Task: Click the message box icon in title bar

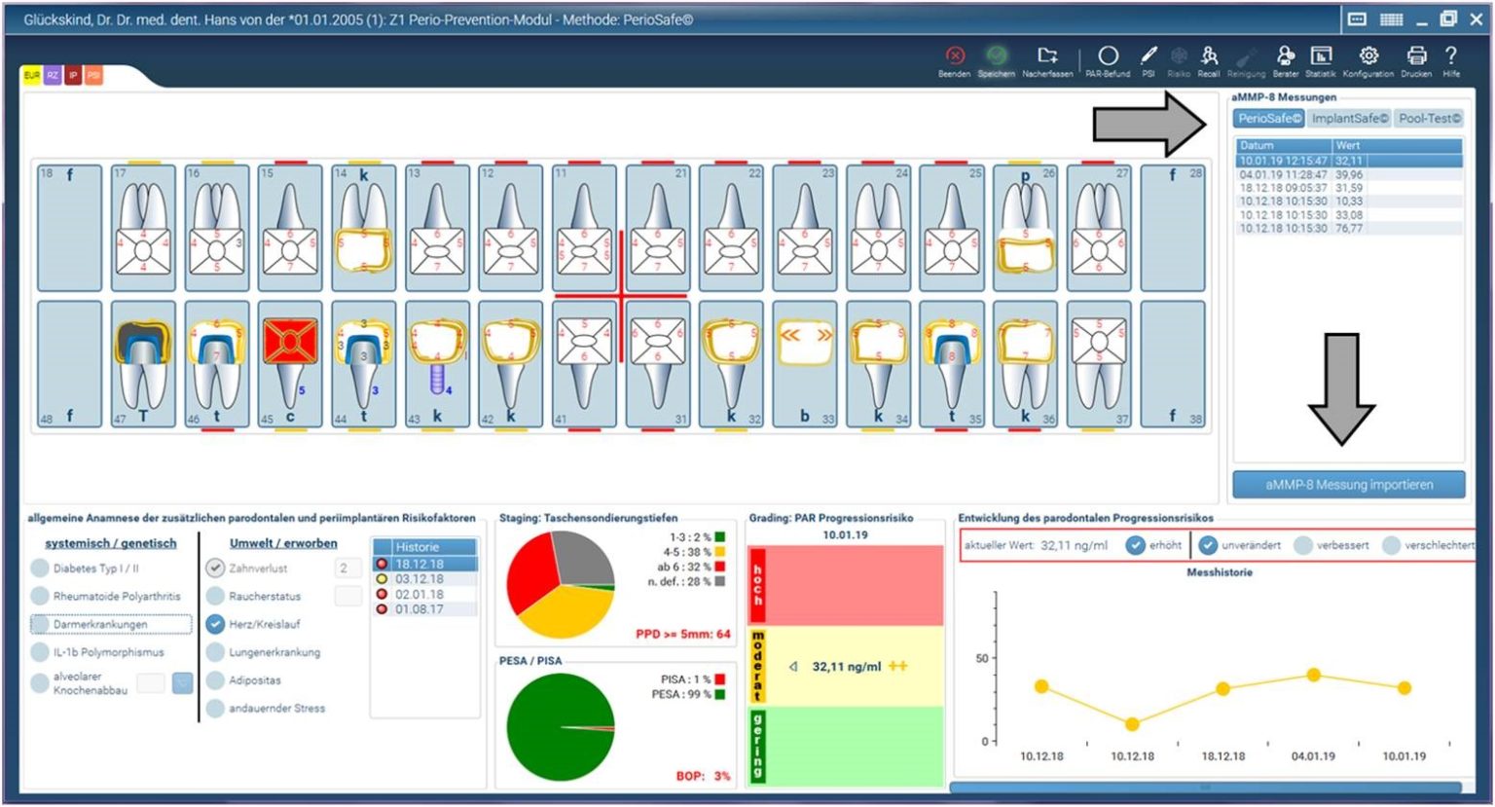Action: point(1358,19)
